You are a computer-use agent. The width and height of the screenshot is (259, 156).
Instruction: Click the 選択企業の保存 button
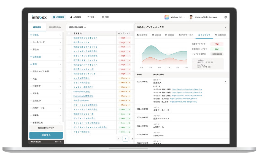pos(77,27)
